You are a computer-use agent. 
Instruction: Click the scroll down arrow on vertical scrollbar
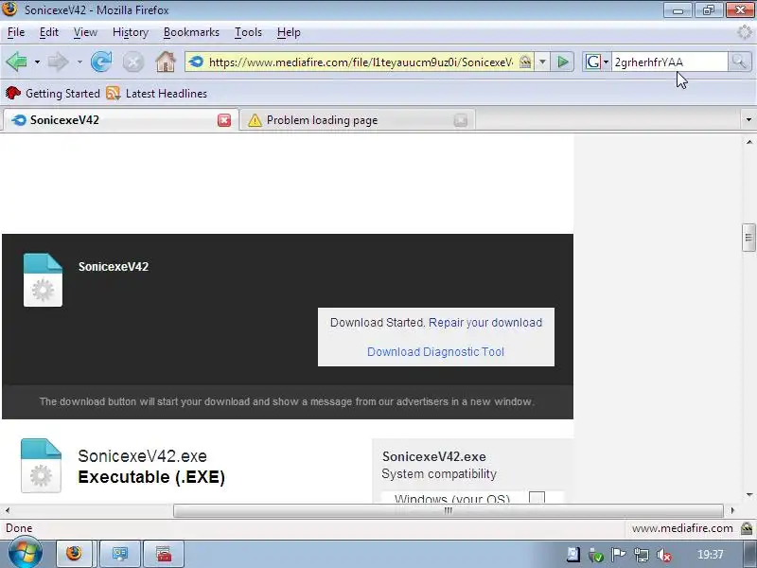[x=748, y=494]
